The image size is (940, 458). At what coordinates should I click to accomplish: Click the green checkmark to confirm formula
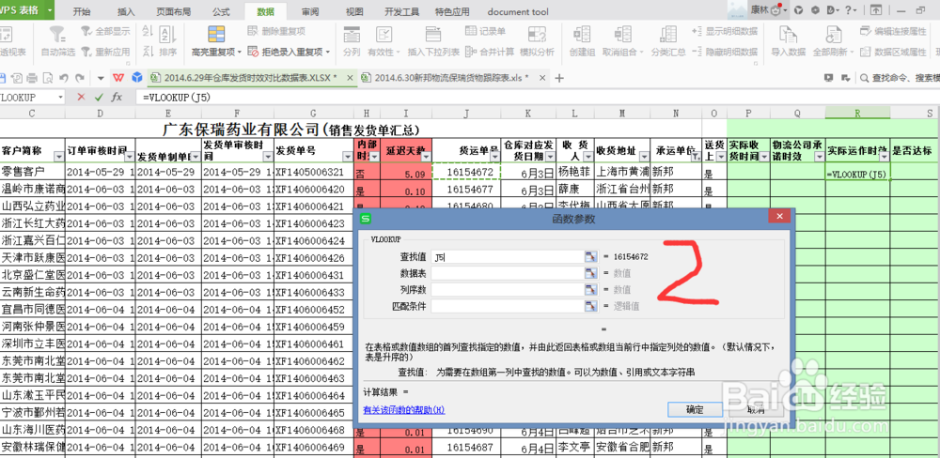(x=99, y=97)
